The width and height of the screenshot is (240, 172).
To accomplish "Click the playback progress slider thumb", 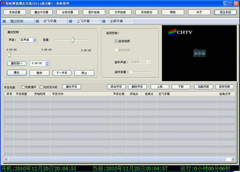I will point(9,55).
